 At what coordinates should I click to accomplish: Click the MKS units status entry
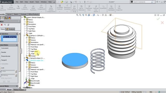point(151,92)
